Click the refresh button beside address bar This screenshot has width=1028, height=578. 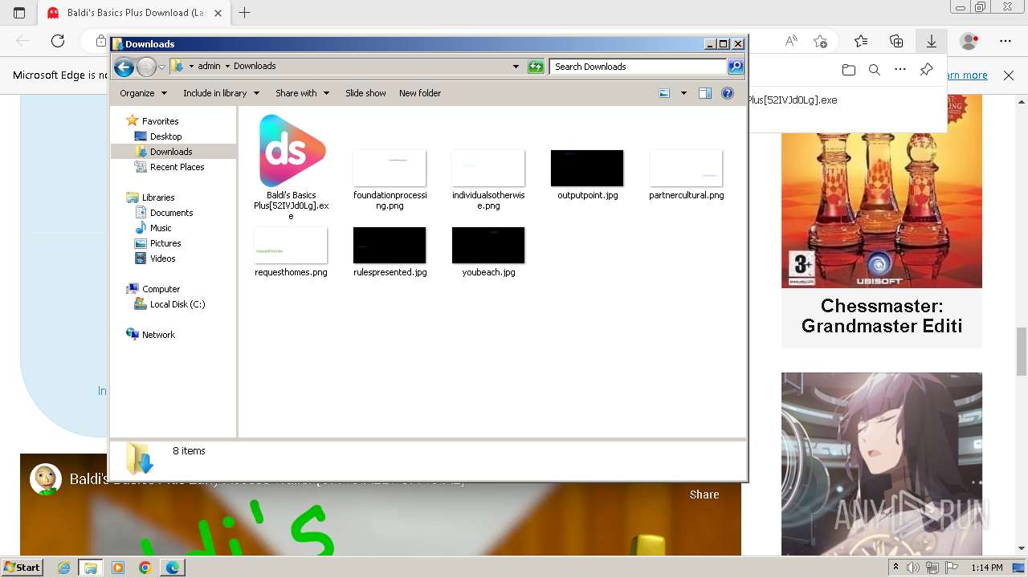coord(536,67)
